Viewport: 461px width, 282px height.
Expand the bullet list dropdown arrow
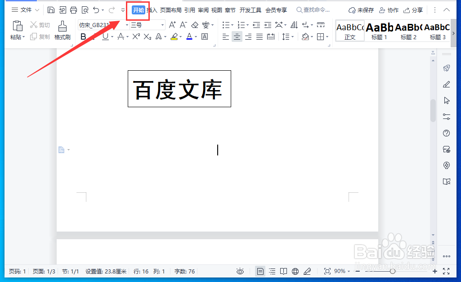[232, 25]
